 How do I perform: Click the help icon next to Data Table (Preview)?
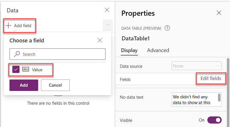coord(167,28)
